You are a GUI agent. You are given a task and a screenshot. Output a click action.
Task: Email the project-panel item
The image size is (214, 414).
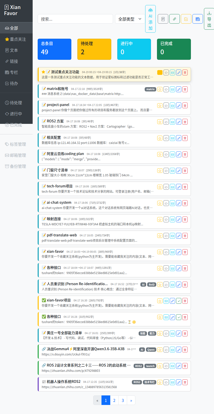point(172,106)
